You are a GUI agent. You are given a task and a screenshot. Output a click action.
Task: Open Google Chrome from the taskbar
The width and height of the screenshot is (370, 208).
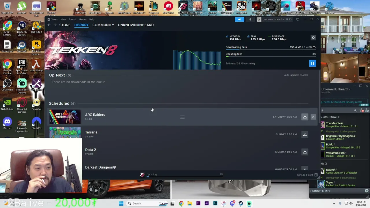(x=181, y=203)
